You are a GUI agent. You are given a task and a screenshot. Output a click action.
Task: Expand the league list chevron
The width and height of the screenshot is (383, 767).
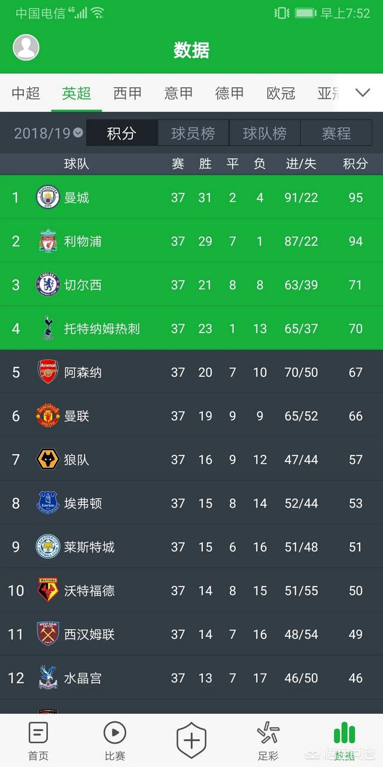[363, 93]
